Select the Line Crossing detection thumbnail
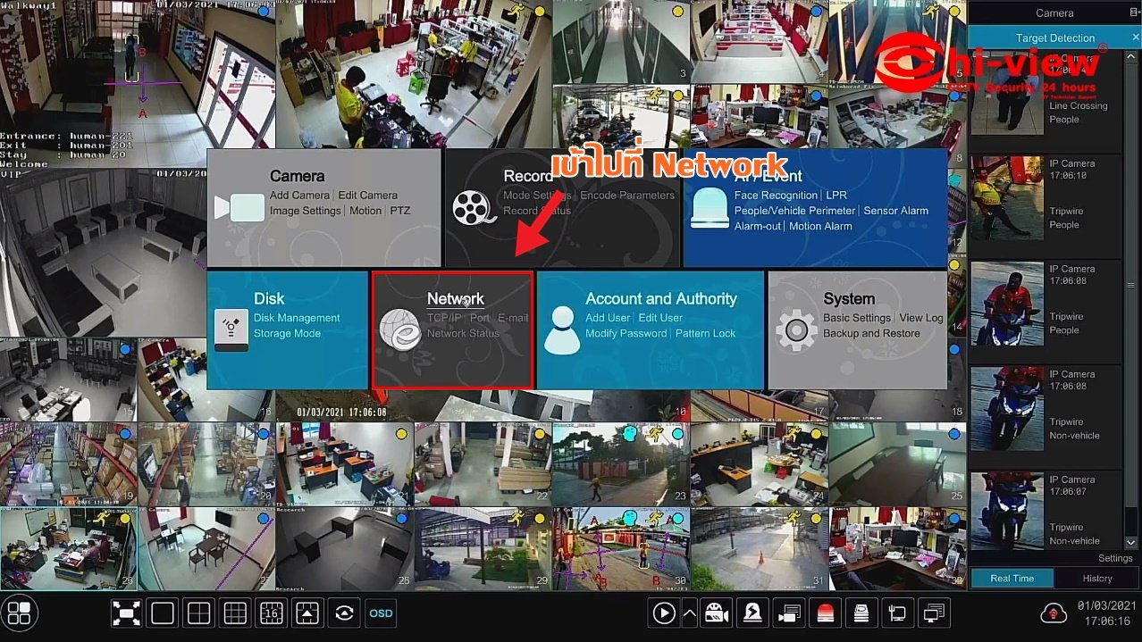1142x642 pixels. coord(1005,98)
